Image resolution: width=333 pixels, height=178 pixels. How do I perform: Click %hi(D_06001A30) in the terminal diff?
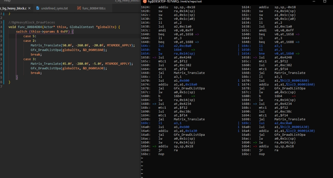[x=295, y=127]
